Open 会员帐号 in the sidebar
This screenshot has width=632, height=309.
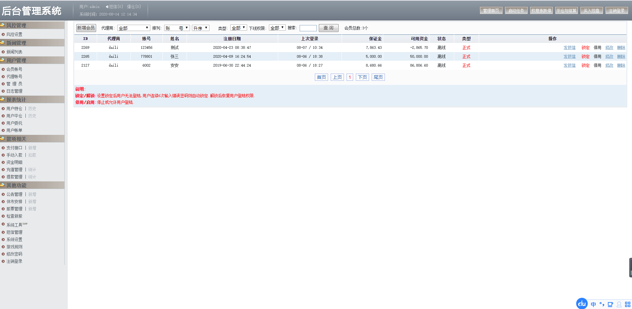pos(15,69)
